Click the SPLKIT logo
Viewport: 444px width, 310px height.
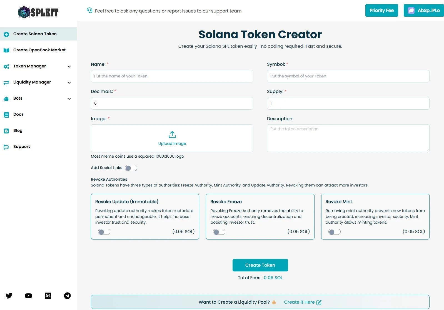pos(38,12)
